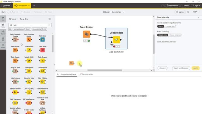Screen dimensions: 202x114
Task: Add input port with plus on Concatenate
Action: (112, 44)
